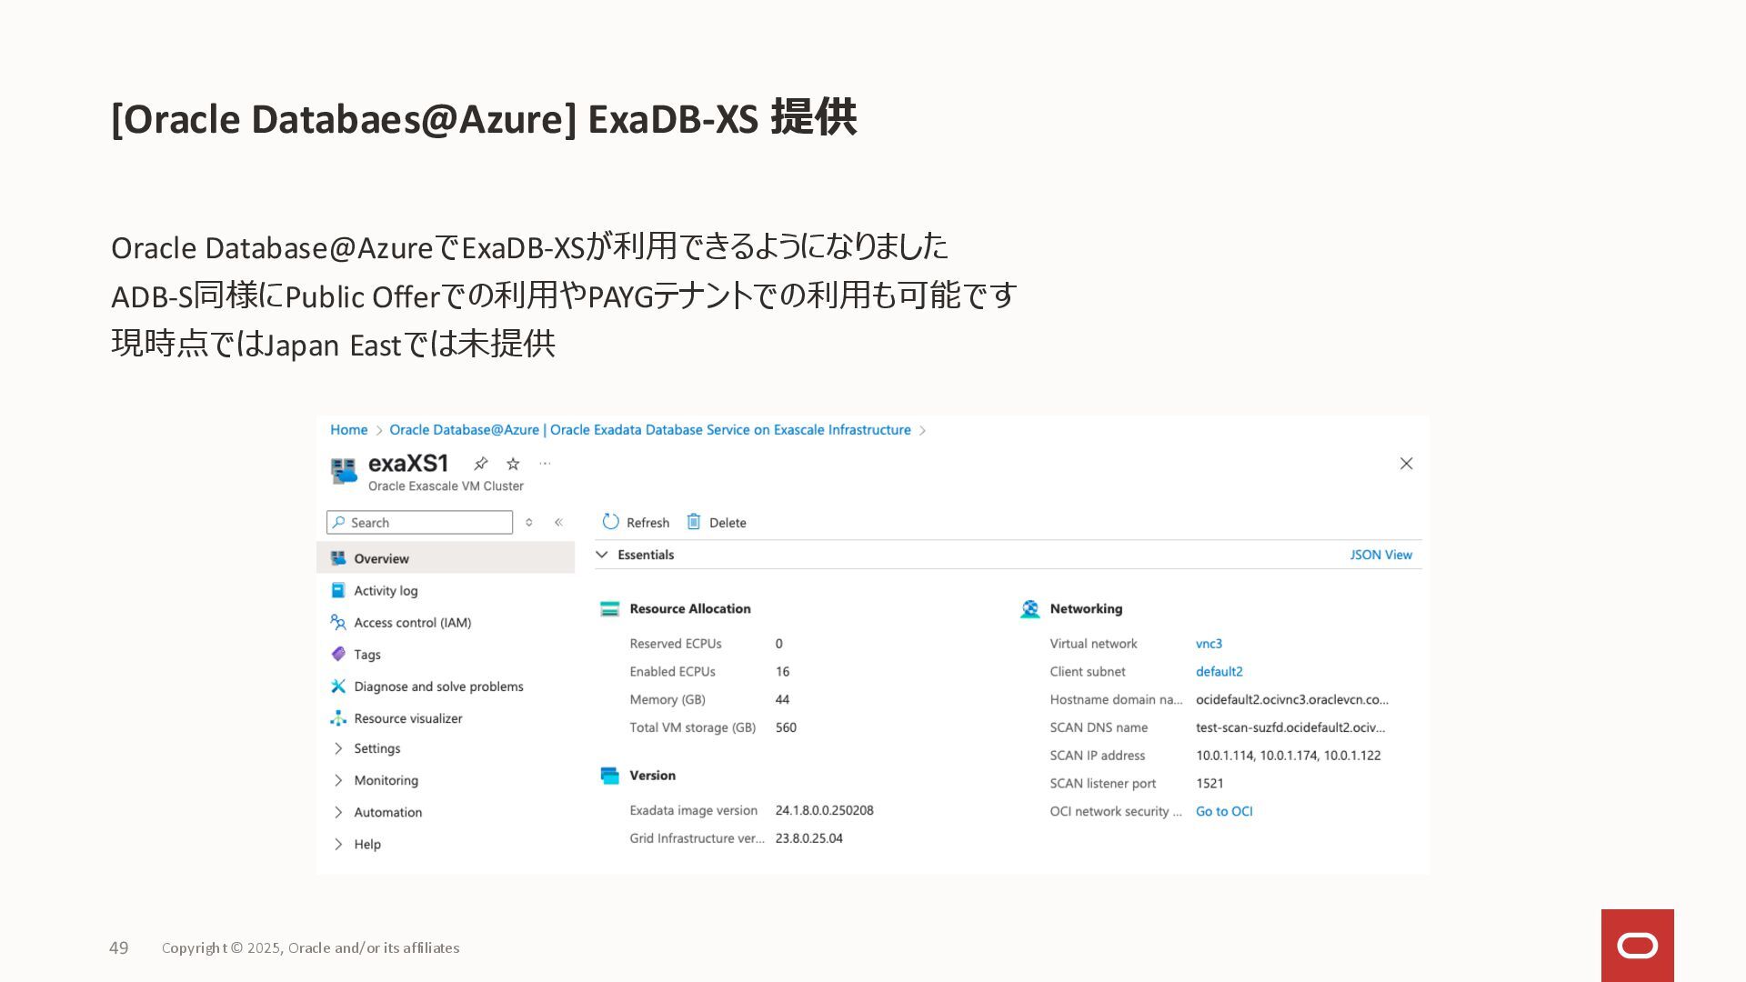This screenshot has width=1746, height=982.
Task: Click the pin icon next to exaXS1
Action: tap(481, 464)
